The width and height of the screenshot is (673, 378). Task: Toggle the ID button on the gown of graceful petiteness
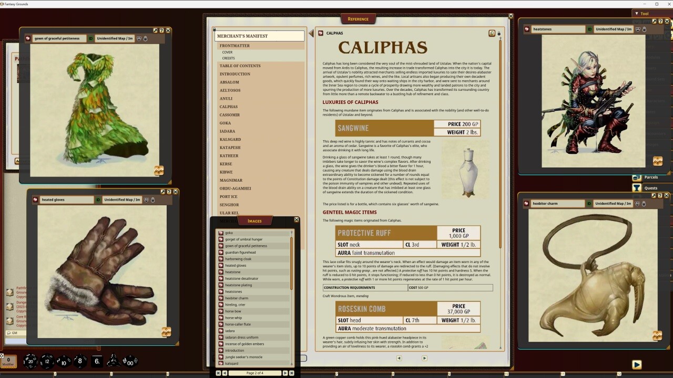91,38
